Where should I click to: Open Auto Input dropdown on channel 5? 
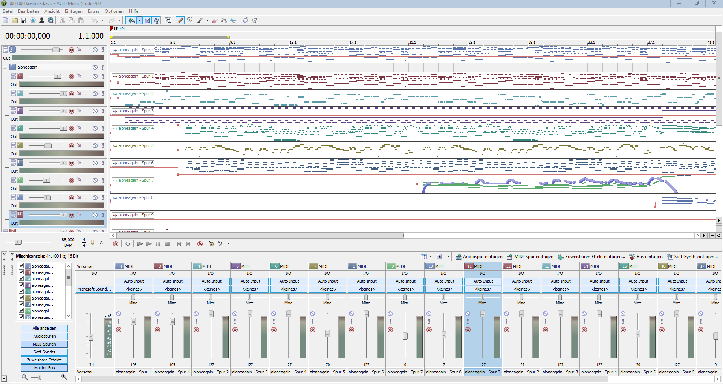[250, 281]
